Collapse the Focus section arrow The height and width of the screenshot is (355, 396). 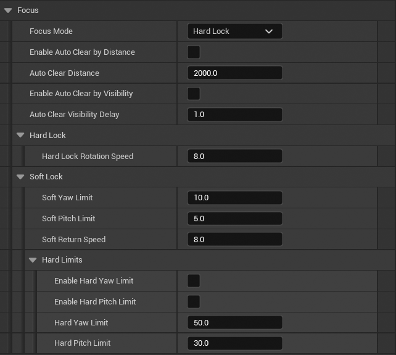point(8,10)
